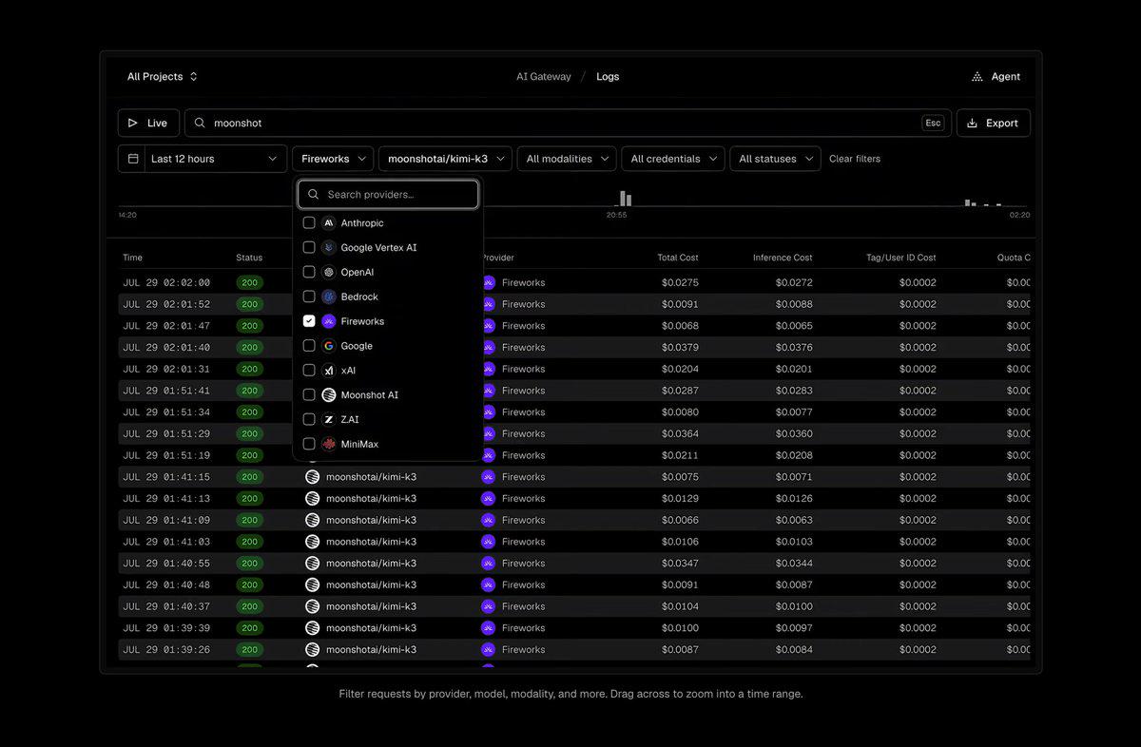The width and height of the screenshot is (1141, 747).
Task: Click Fireworks icon in the 01:40:55 row
Action: tap(489, 564)
